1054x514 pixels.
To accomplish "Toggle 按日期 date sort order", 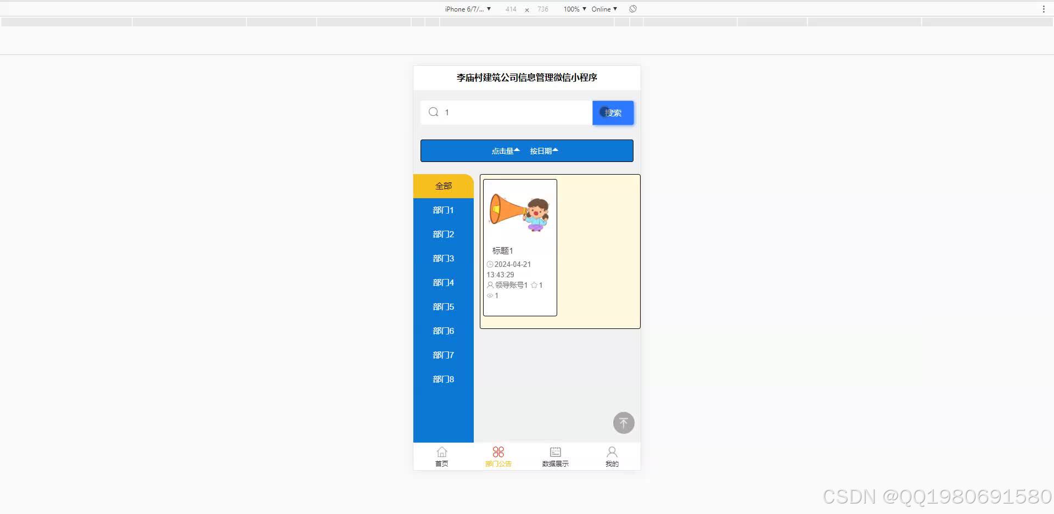I will coord(543,150).
